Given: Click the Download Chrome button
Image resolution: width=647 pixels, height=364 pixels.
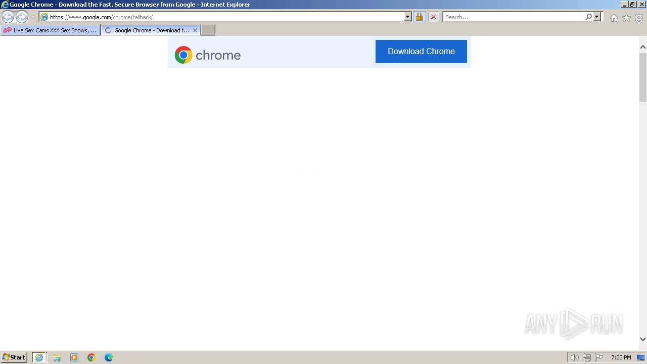Looking at the screenshot, I should tap(421, 52).
